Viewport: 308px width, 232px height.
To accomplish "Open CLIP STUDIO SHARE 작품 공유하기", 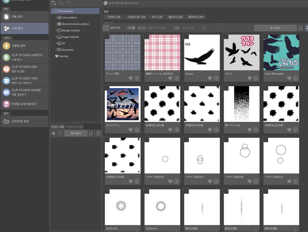I will [x=25, y=92].
